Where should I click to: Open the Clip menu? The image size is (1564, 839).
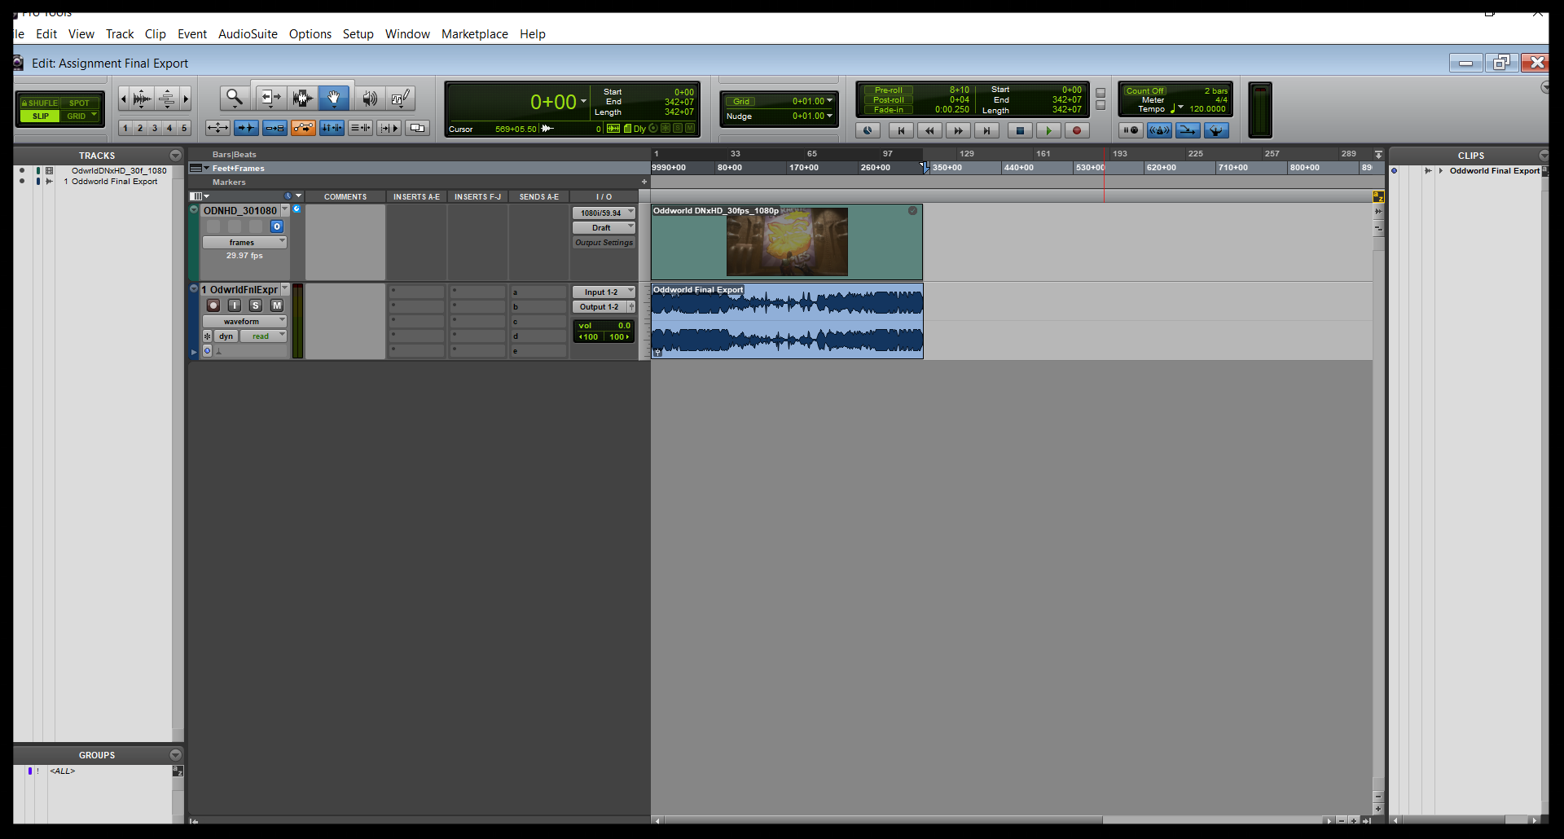(156, 34)
